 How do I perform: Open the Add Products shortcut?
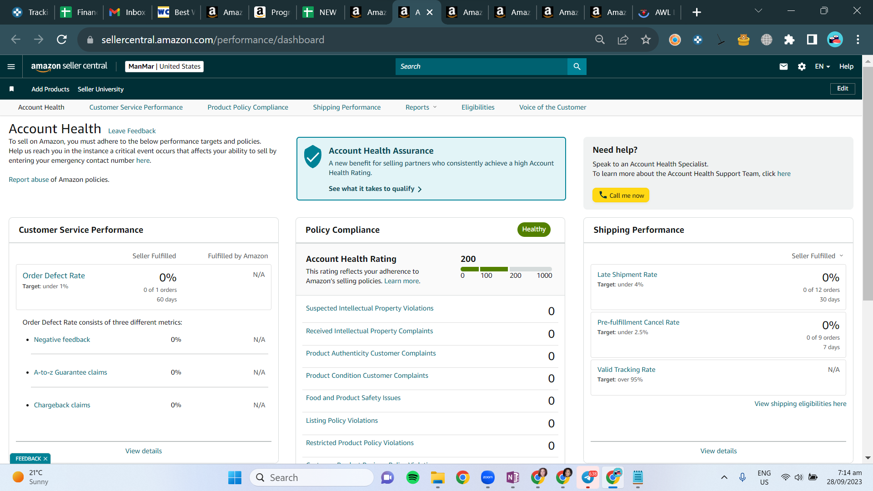point(50,89)
